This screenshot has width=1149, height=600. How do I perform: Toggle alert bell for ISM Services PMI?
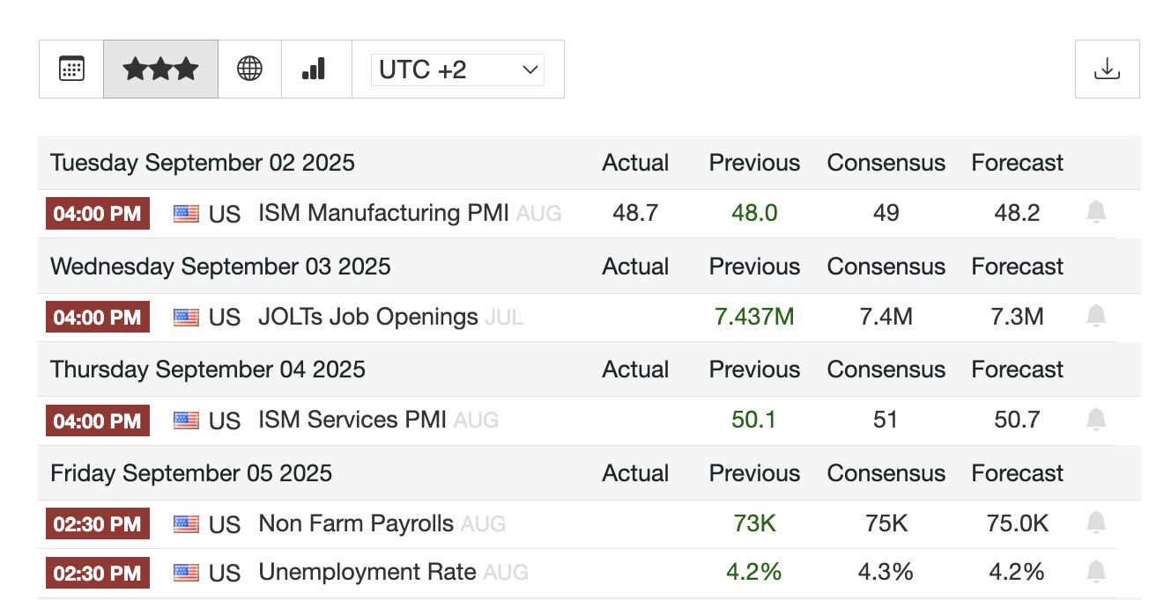click(1096, 420)
